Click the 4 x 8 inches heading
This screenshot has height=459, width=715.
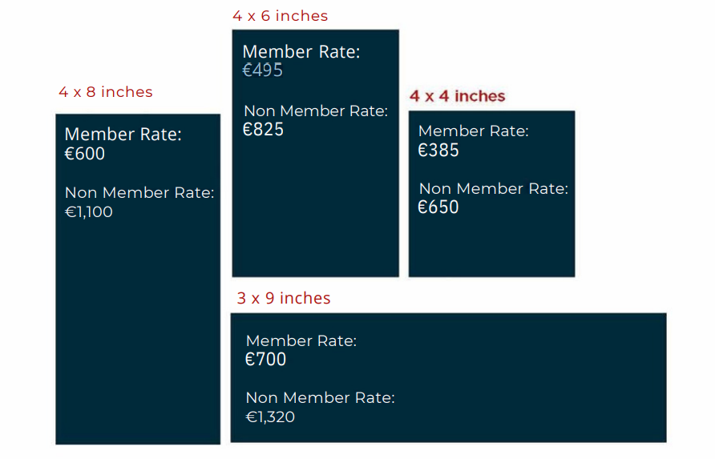106,92
